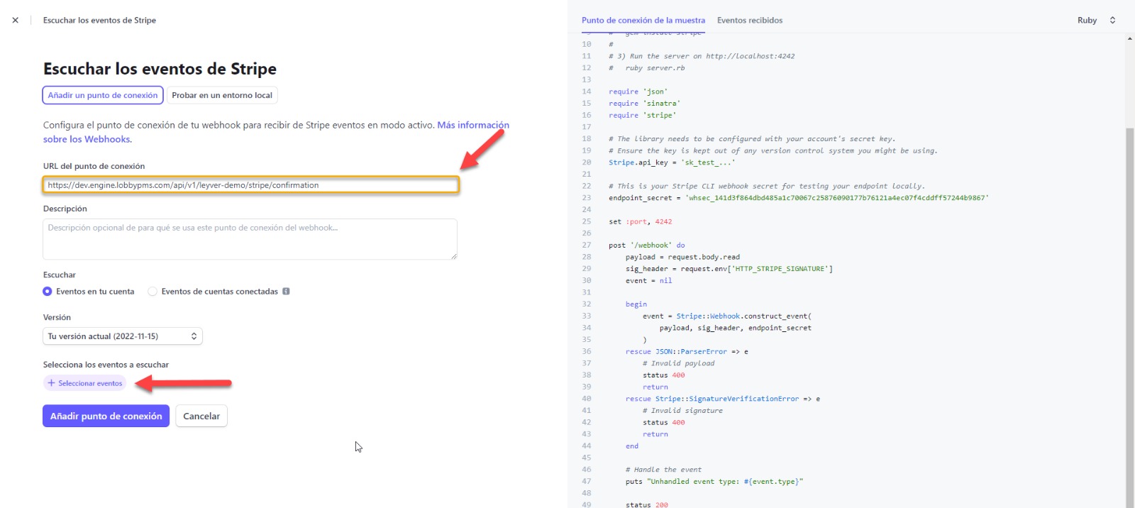Click 'rescue JSON::ParserError => e' line
The width and height of the screenshot is (1135, 508).
tap(687, 352)
